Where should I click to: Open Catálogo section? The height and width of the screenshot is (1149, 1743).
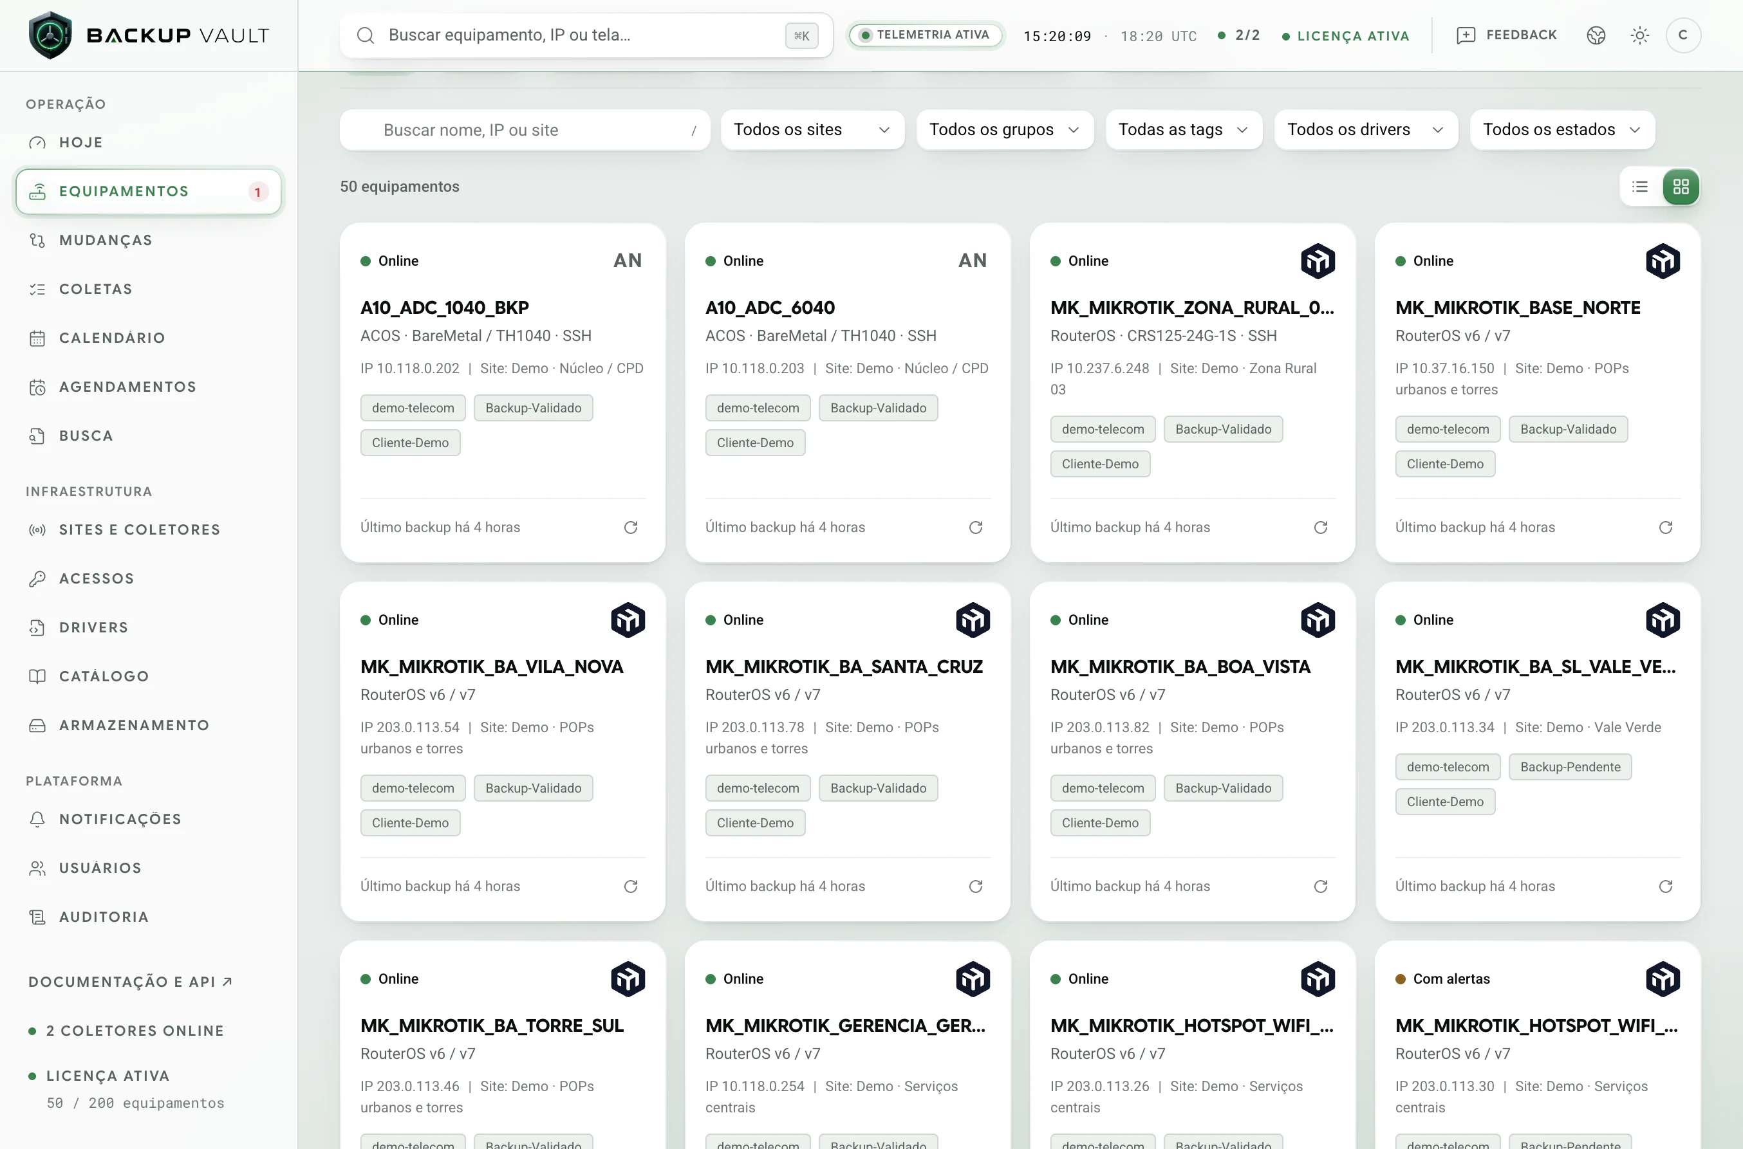coord(148,676)
